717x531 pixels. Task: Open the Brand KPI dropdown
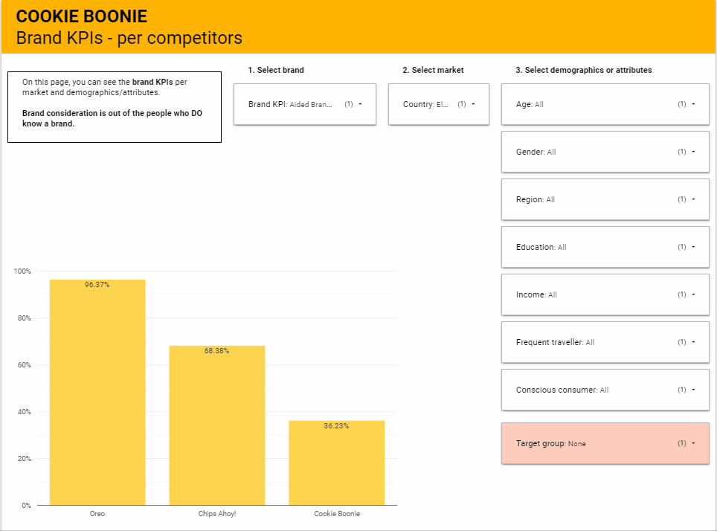tap(304, 104)
